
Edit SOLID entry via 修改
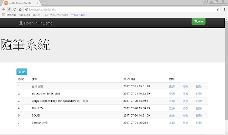[x=185, y=115]
